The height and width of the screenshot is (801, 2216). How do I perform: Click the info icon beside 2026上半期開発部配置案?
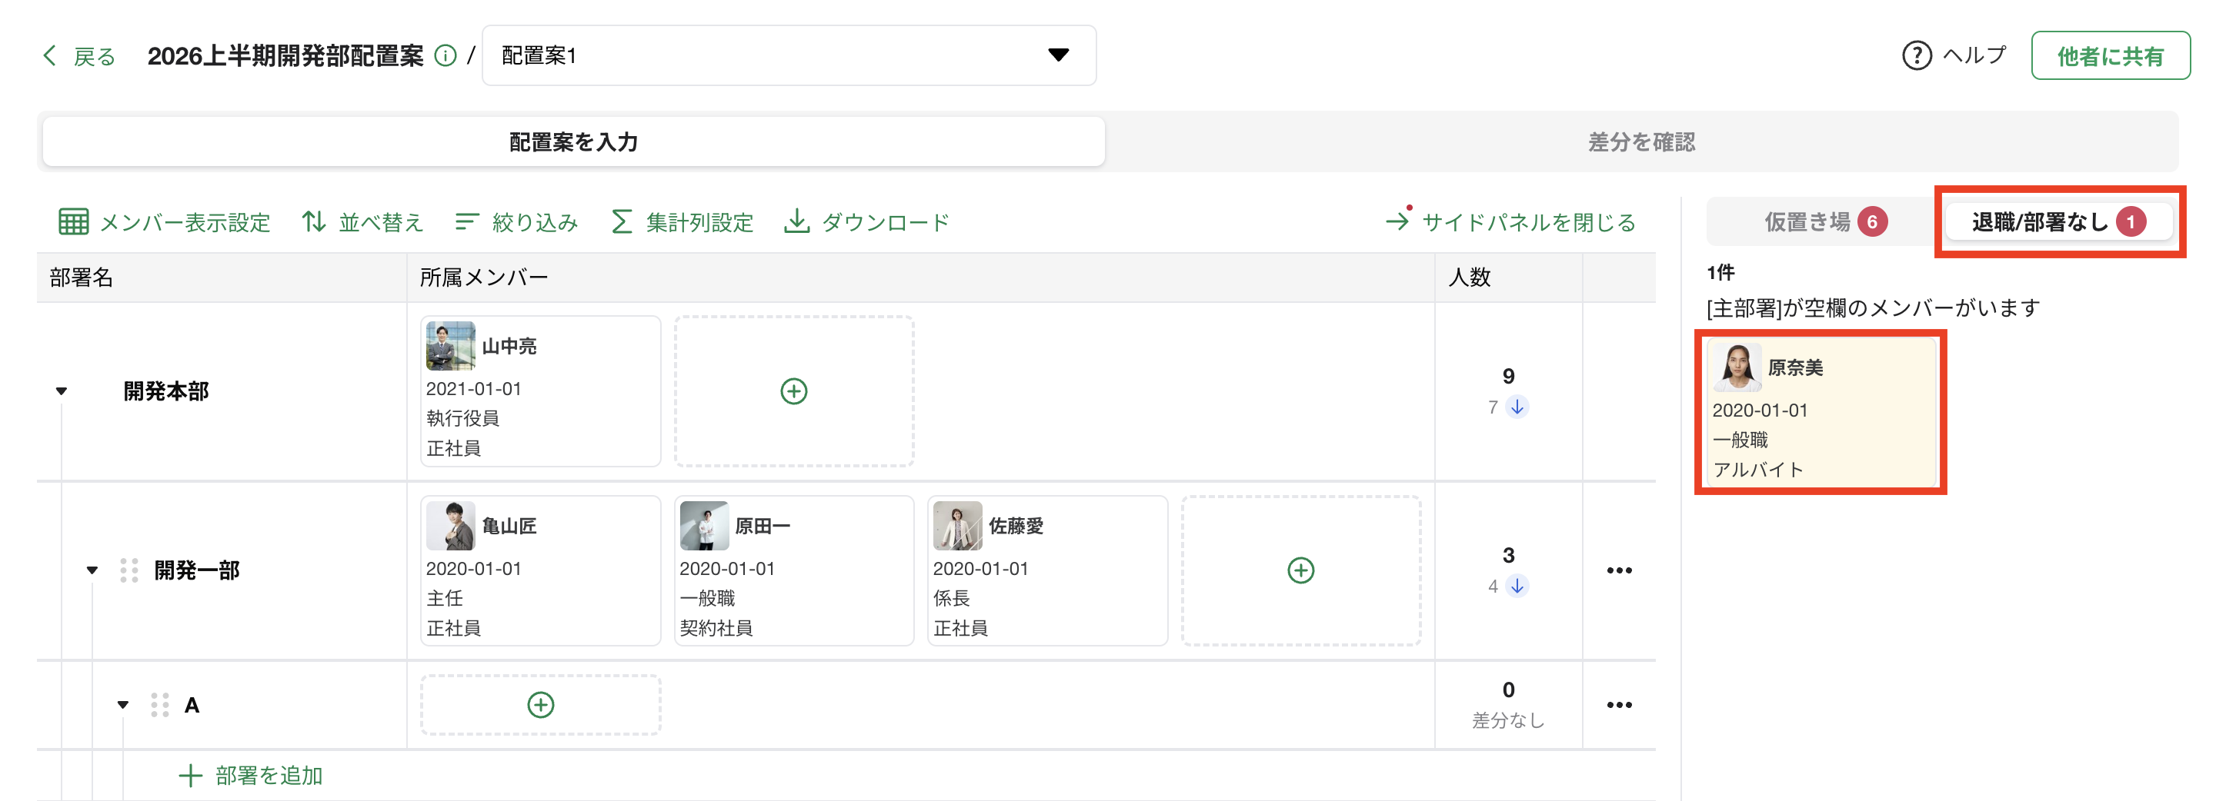(x=445, y=56)
